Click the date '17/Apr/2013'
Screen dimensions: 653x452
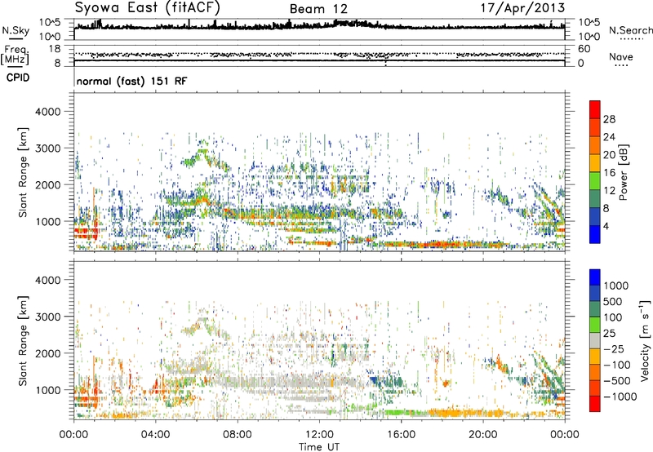(x=523, y=8)
